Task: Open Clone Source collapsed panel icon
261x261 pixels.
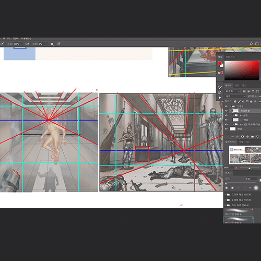Action: (x=220, y=92)
